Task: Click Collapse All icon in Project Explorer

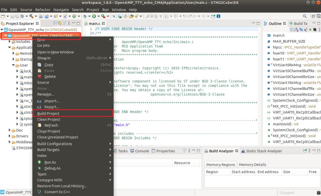Action: pyautogui.click(x=55, y=23)
